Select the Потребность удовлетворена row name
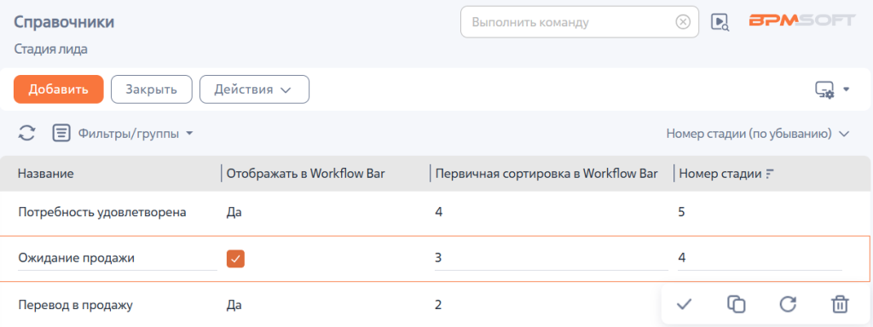 pyautogui.click(x=101, y=212)
